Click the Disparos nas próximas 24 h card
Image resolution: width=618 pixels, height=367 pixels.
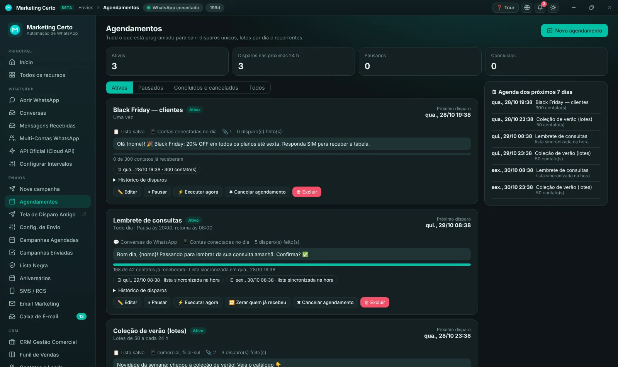(294, 61)
